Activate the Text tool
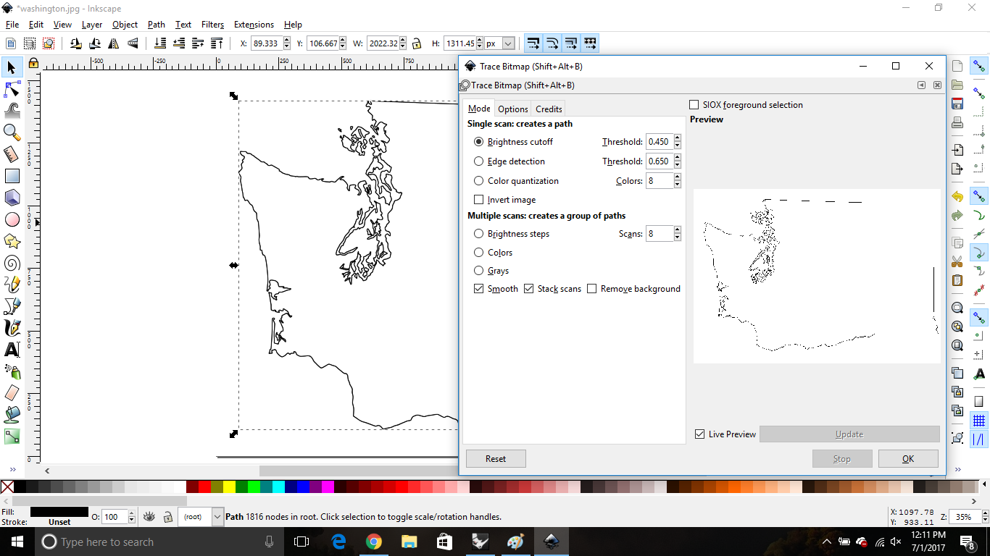The height and width of the screenshot is (556, 990). point(12,350)
